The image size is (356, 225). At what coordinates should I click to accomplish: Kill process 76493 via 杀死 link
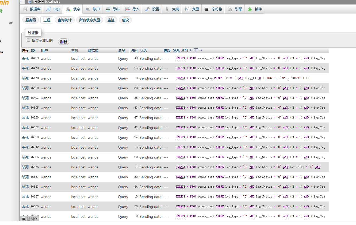25,98
